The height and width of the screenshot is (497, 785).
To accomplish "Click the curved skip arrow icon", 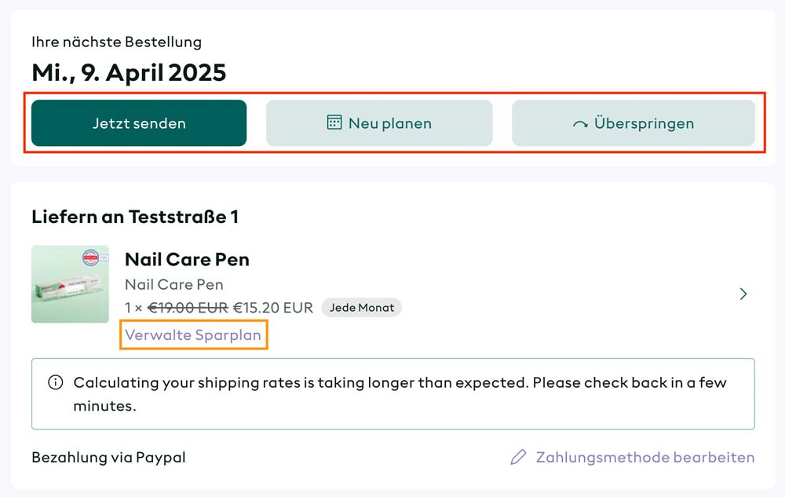I will pos(580,123).
